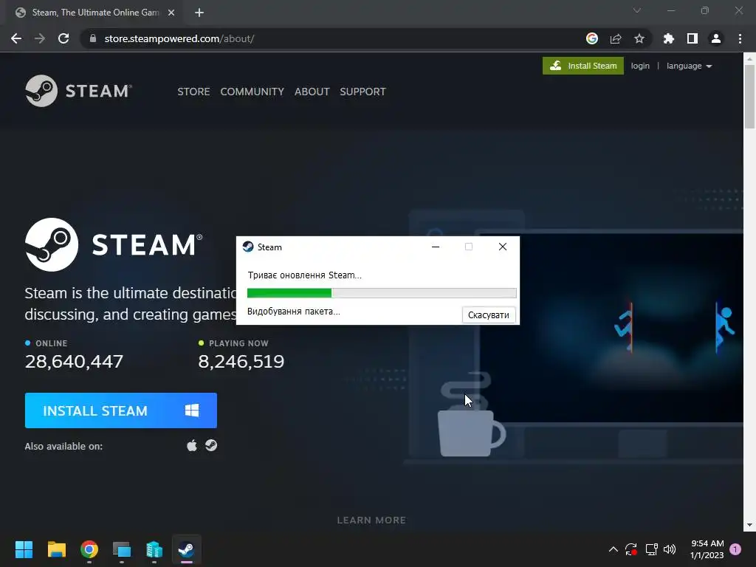Screen dimensions: 756x567
Task: Close the Steam updater dialog
Action: [x=502, y=247]
